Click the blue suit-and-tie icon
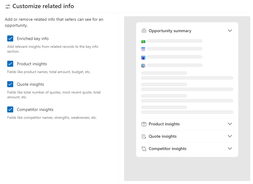Viewport: 253px width, 184px height. click(143, 57)
